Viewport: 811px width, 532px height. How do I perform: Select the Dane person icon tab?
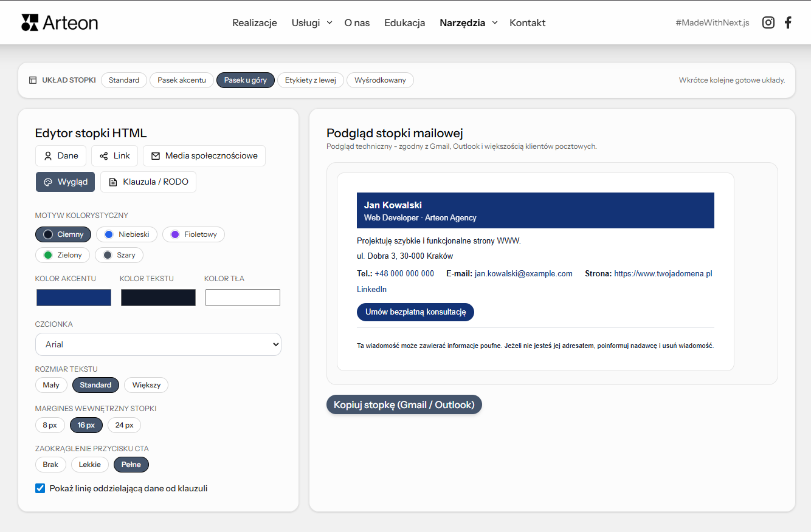pyautogui.click(x=49, y=155)
